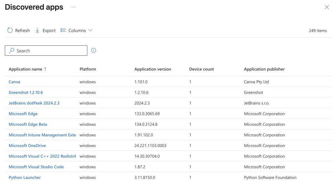Open the Greenshot 1.2.10.6 link
This screenshot has width=332, height=181.
coord(25,92)
